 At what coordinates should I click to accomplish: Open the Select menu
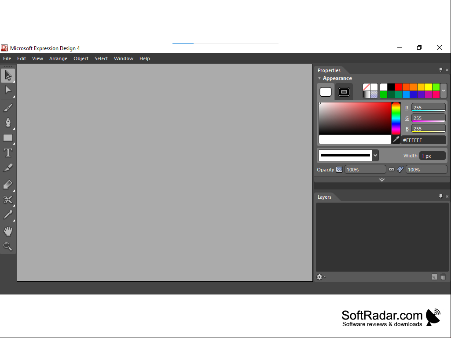point(101,58)
